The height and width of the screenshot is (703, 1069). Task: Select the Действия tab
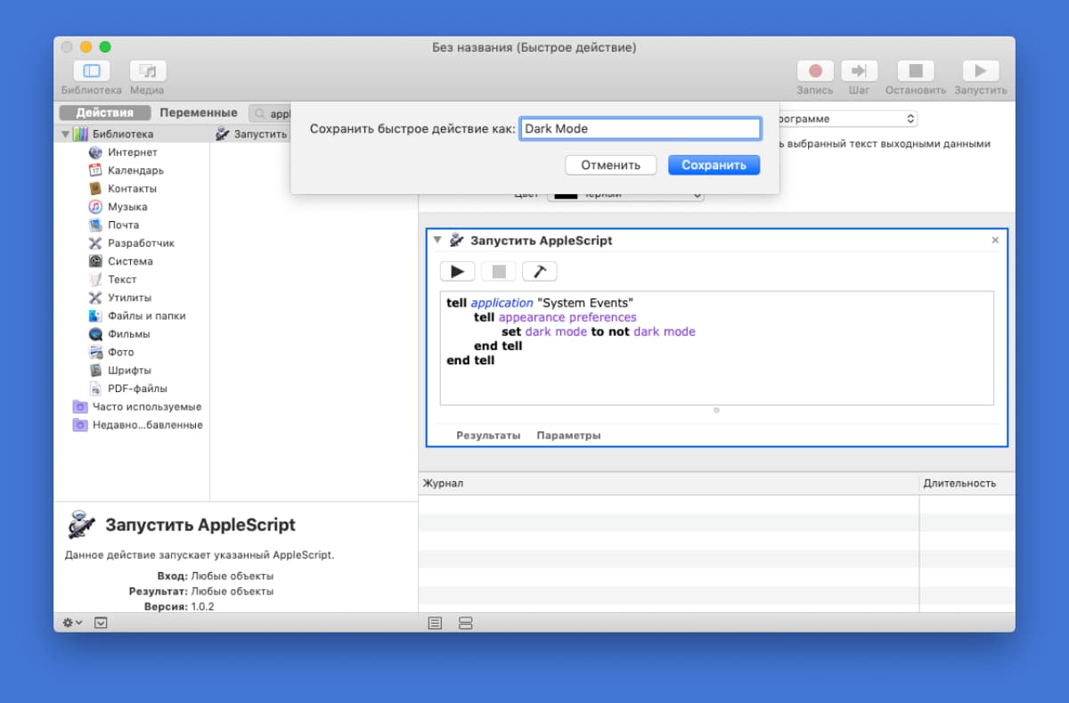pyautogui.click(x=104, y=113)
